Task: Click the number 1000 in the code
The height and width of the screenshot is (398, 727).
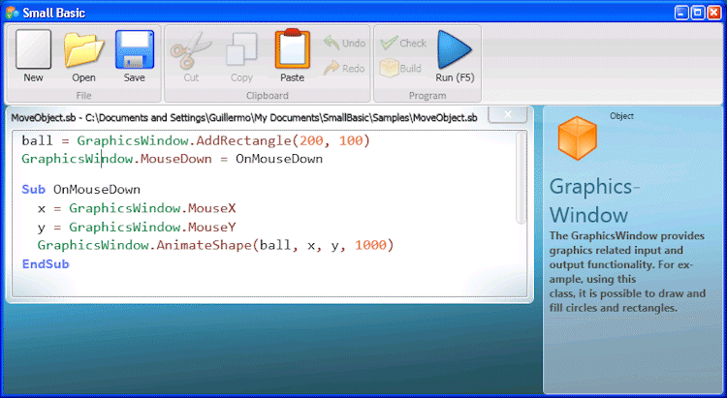Action: (x=370, y=245)
